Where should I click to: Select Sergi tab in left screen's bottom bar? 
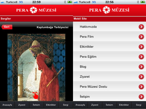tap(66, 105)
